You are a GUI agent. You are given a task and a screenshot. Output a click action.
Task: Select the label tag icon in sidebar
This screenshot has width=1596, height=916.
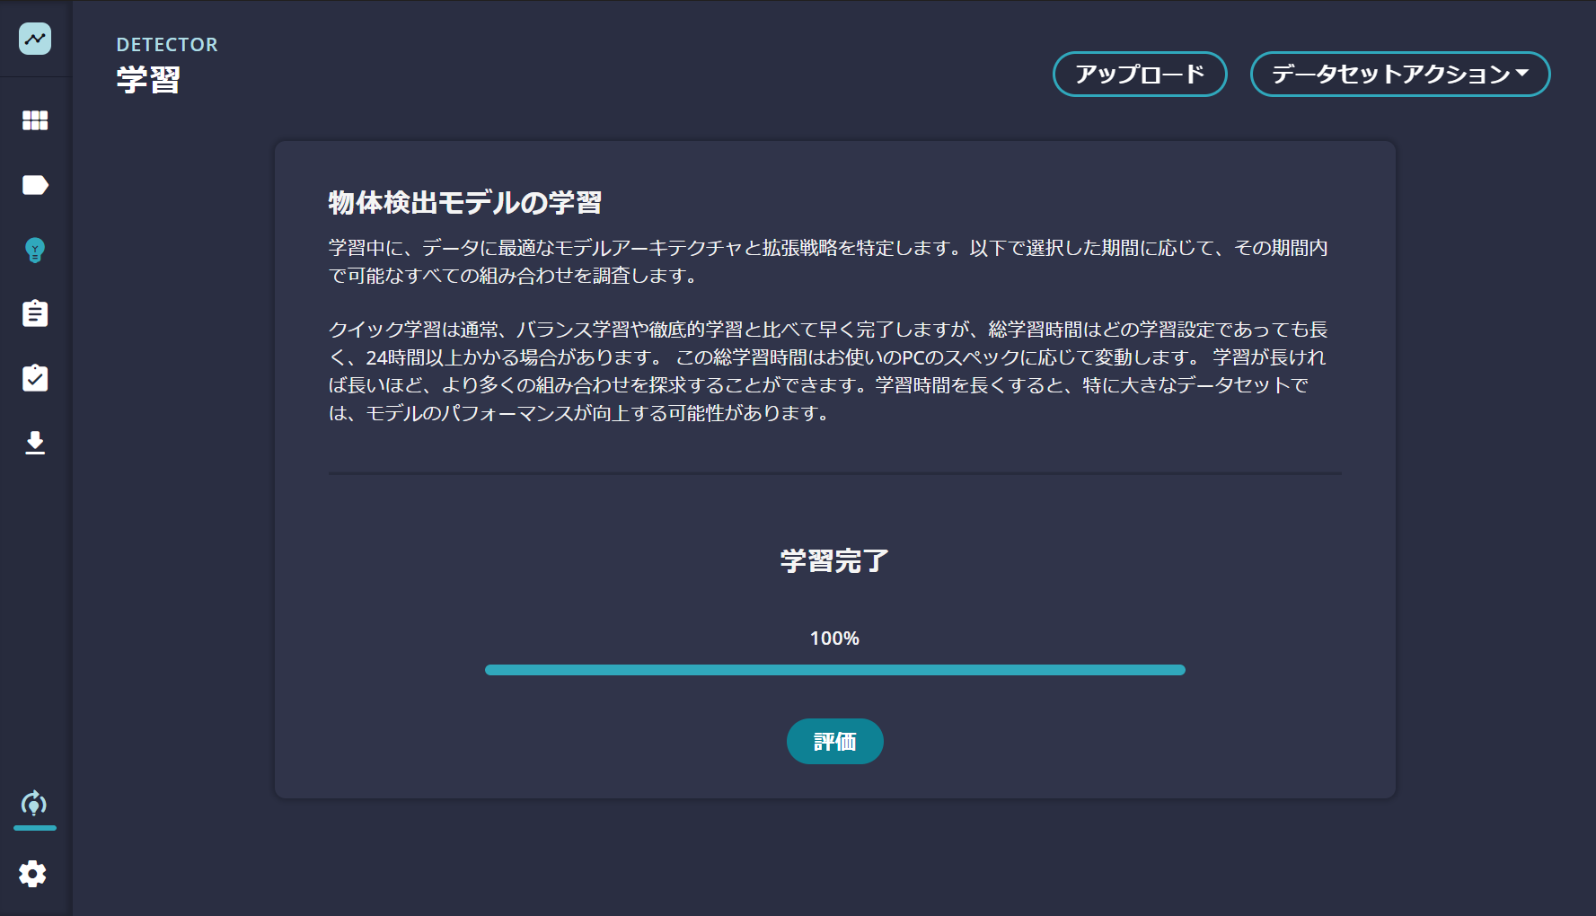pyautogui.click(x=35, y=185)
